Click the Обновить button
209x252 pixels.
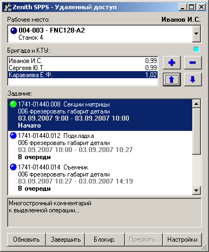click(x=27, y=240)
